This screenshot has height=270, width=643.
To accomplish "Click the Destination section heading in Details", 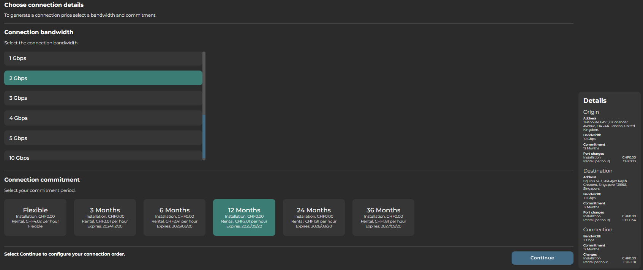I will [x=598, y=171].
